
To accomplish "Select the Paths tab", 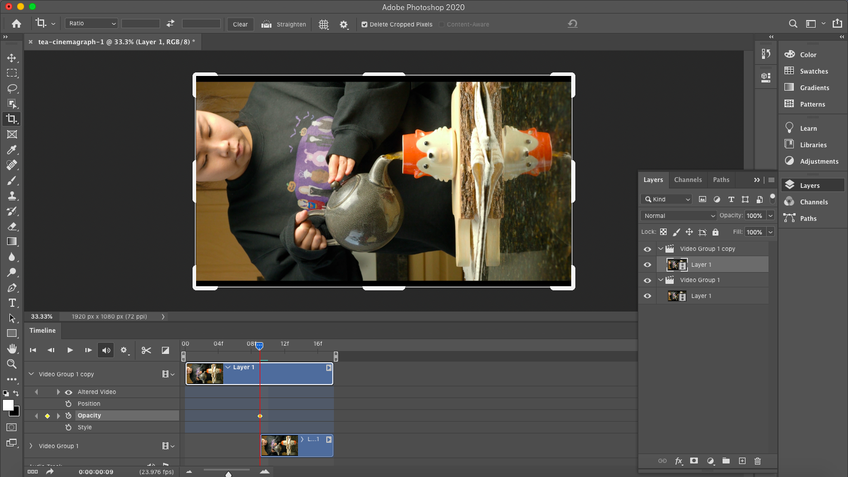I will coord(721,180).
